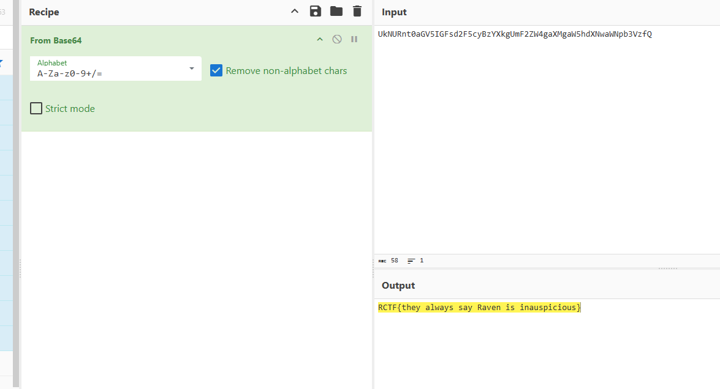Enable the Strict mode checkbox
The height and width of the screenshot is (389, 720).
point(37,109)
